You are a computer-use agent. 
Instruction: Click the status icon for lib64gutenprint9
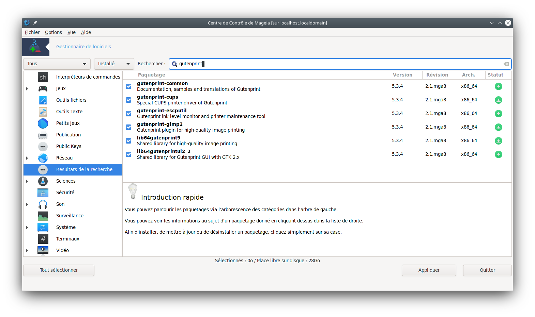coord(498,141)
